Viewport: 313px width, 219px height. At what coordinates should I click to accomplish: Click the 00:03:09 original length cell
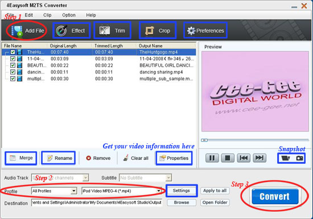(x=60, y=59)
